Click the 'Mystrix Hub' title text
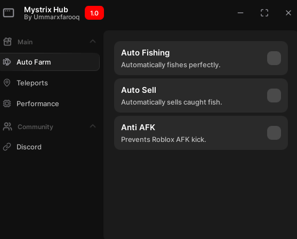The image size is (297, 239). tap(46, 10)
